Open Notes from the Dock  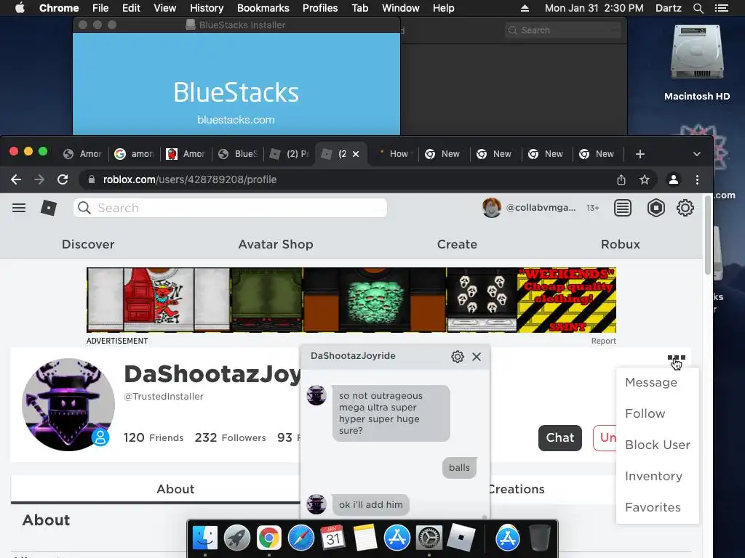click(x=365, y=538)
